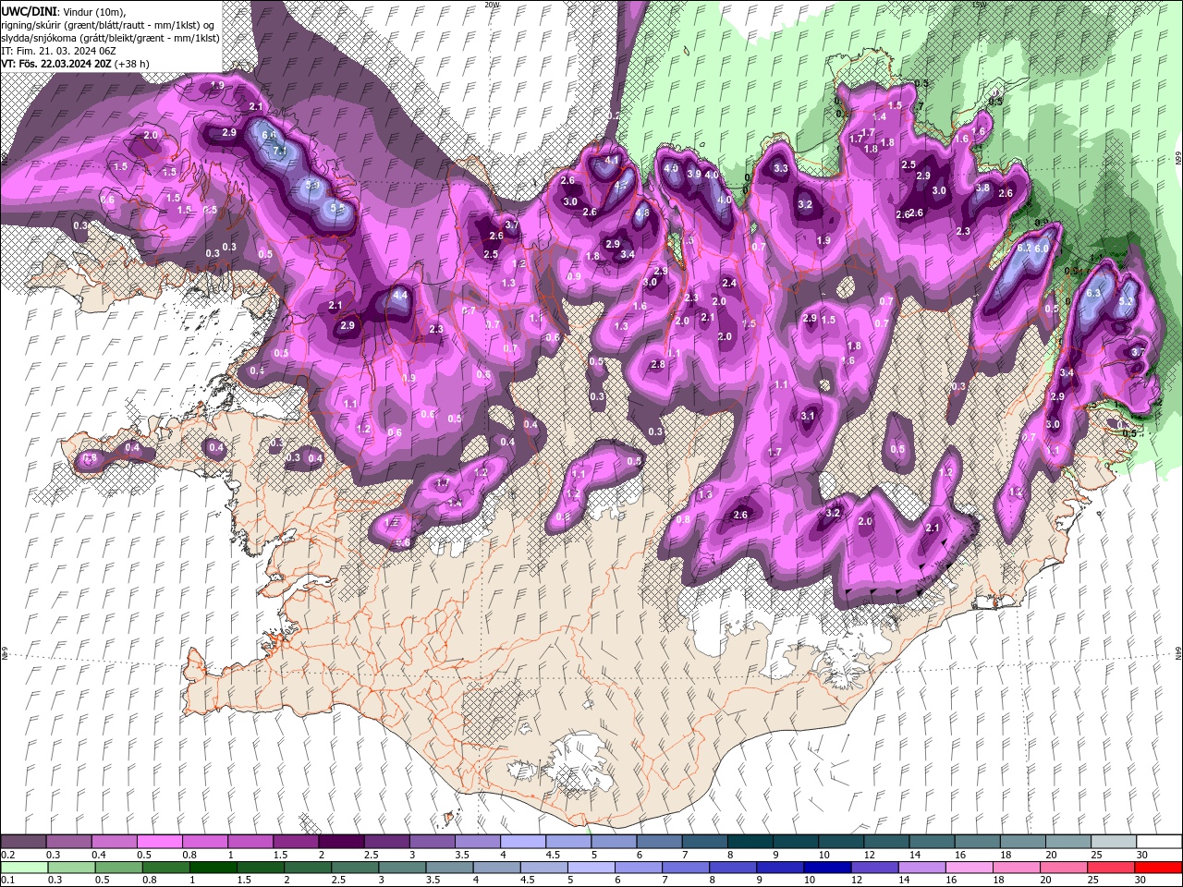Select the bright red 30 swatch in the lower legend
Image resolution: width=1183 pixels, height=887 pixels.
[1159, 868]
